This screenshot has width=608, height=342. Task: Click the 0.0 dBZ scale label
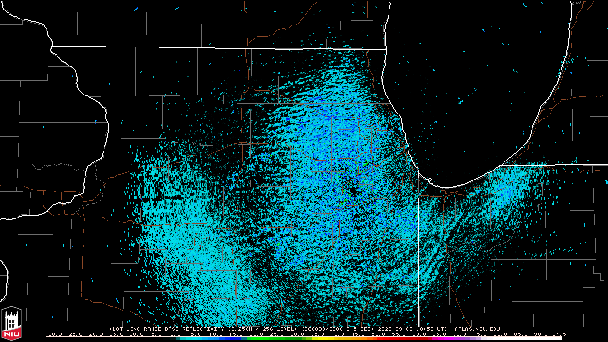click(x=175, y=334)
